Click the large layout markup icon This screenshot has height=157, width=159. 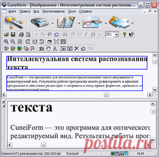[66, 22]
